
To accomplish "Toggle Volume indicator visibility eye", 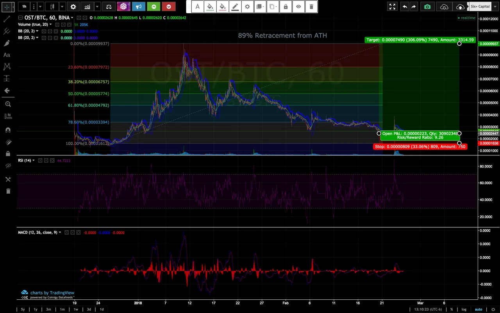I will [x=57, y=24].
